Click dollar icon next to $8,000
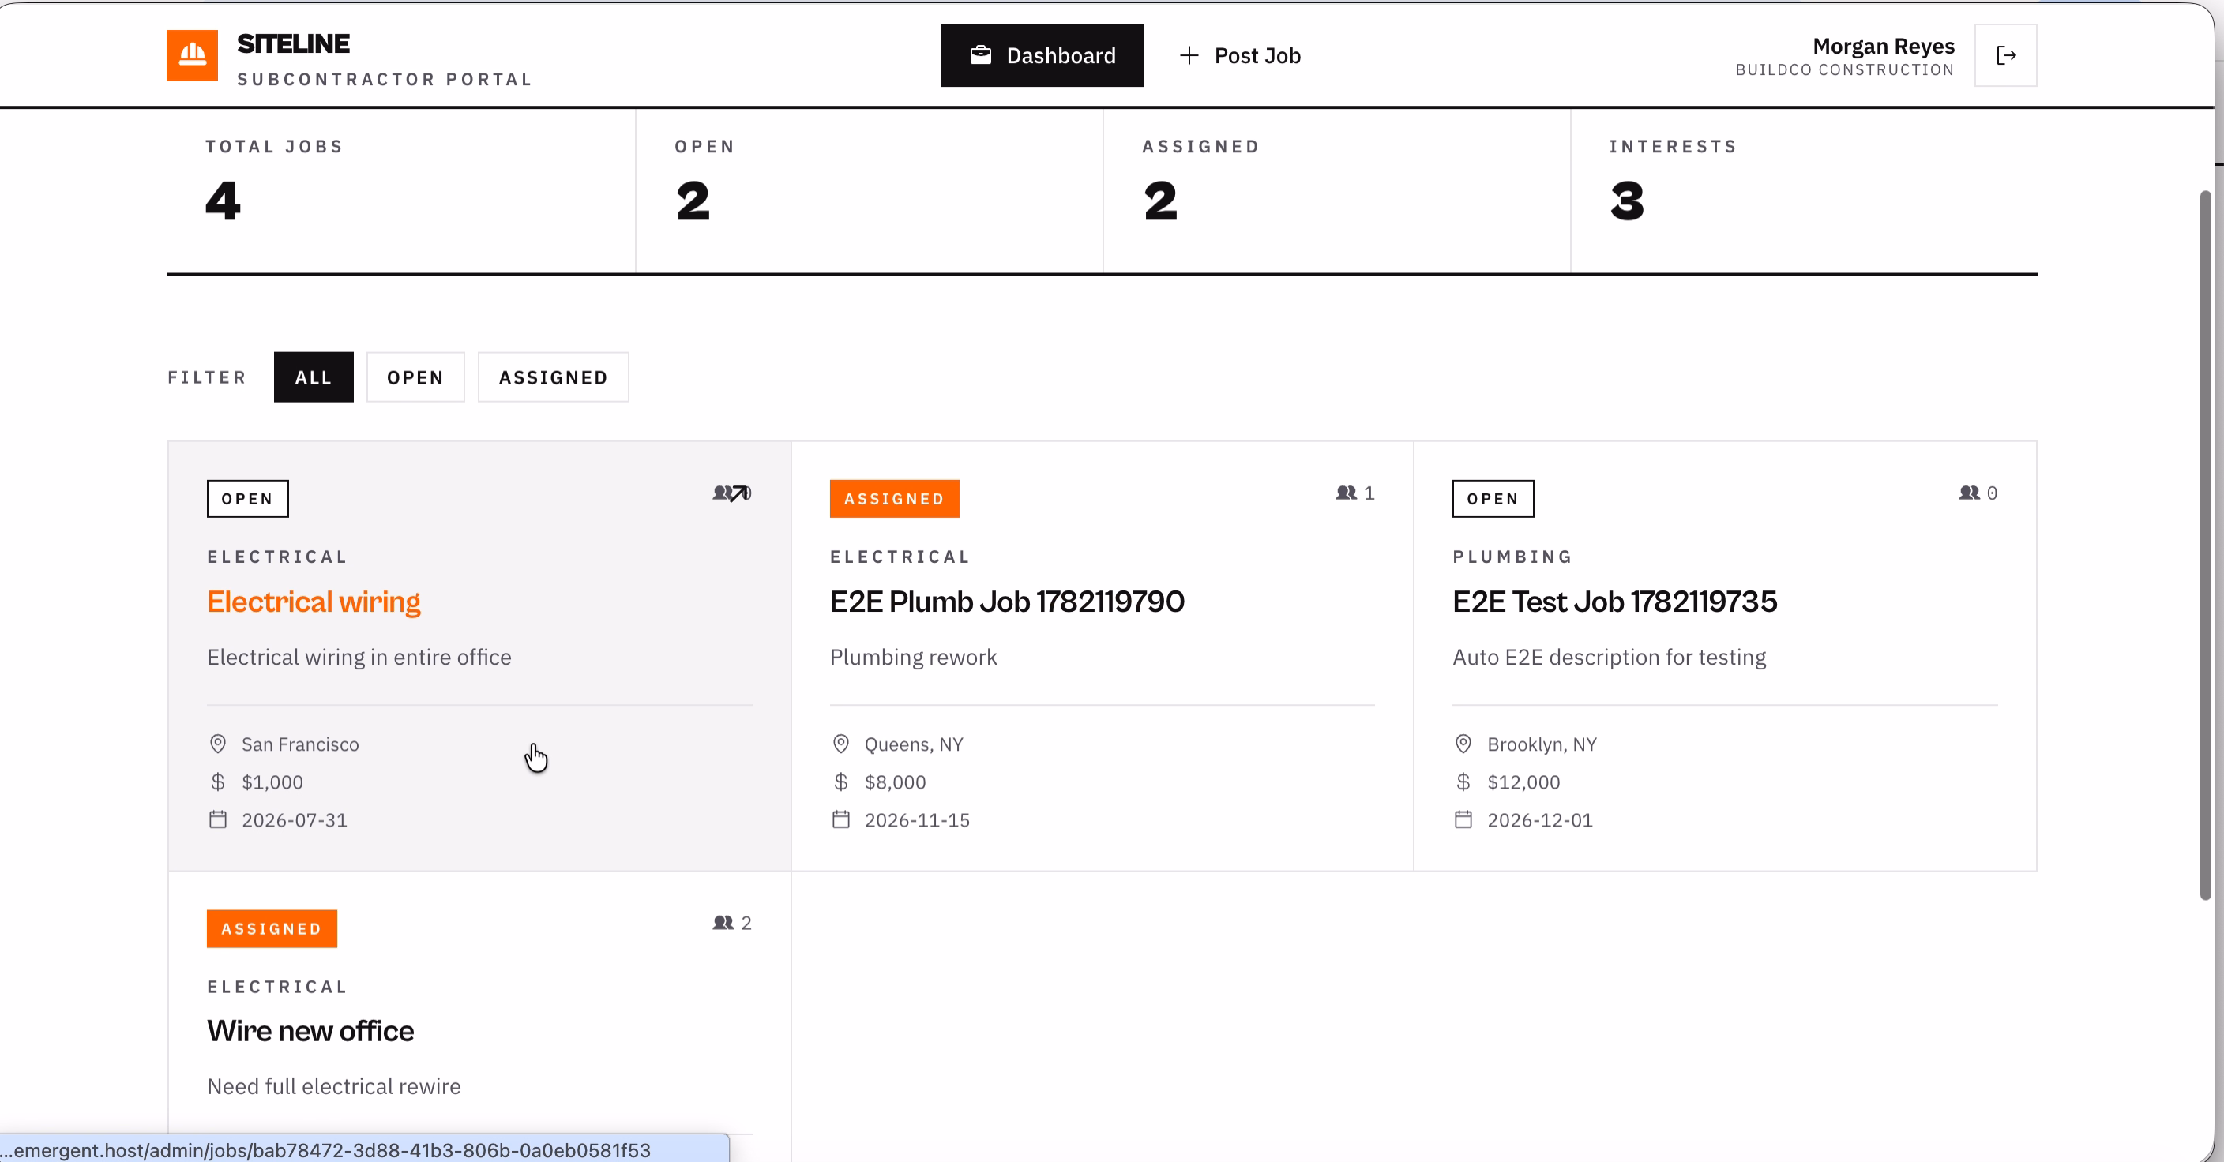This screenshot has width=2224, height=1162. 841,782
